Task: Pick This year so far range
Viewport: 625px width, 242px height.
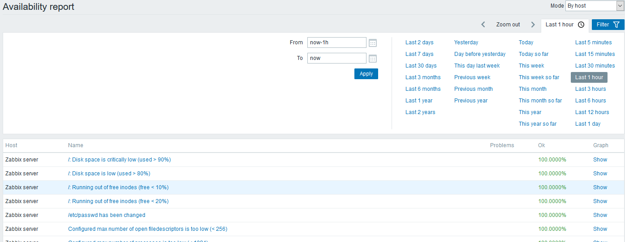Action: tap(538, 124)
